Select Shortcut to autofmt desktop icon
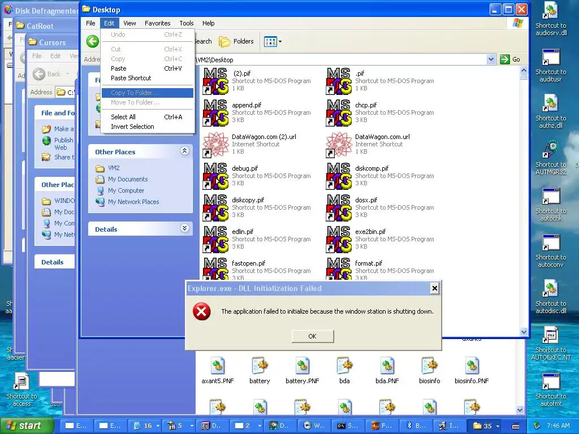 point(551,390)
